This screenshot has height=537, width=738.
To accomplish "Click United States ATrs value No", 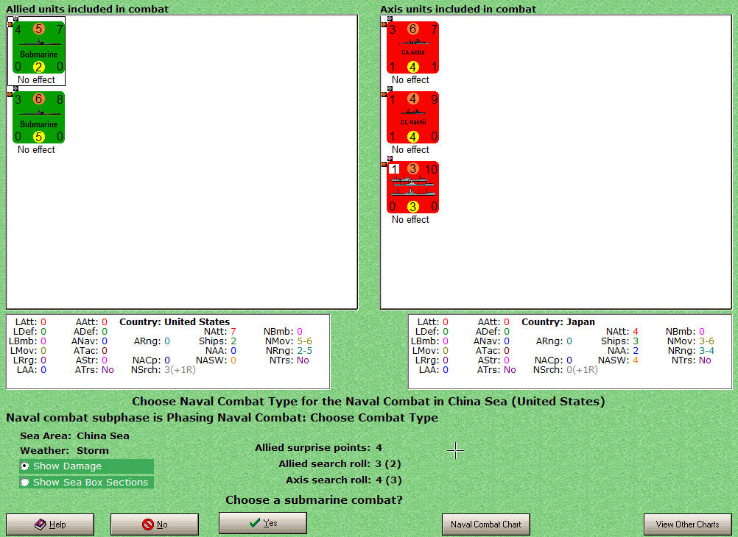I will pos(108,370).
